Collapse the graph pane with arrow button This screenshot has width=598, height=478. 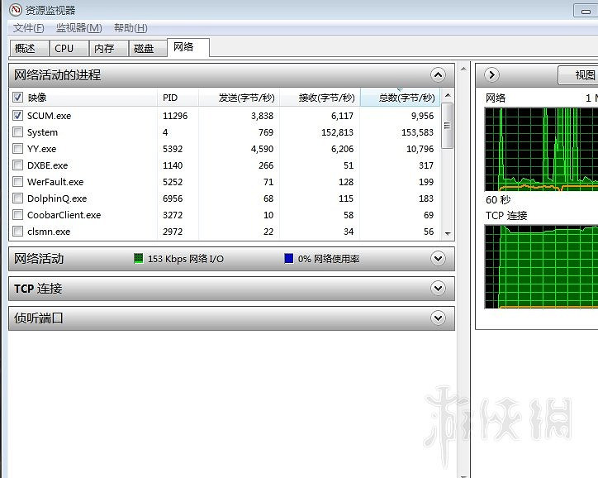pyautogui.click(x=491, y=75)
